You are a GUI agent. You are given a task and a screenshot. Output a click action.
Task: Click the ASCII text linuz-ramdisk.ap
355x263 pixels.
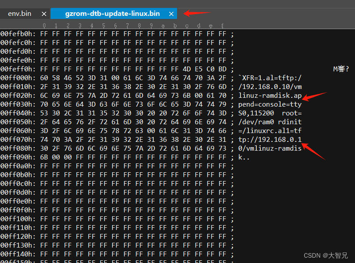coord(270,95)
